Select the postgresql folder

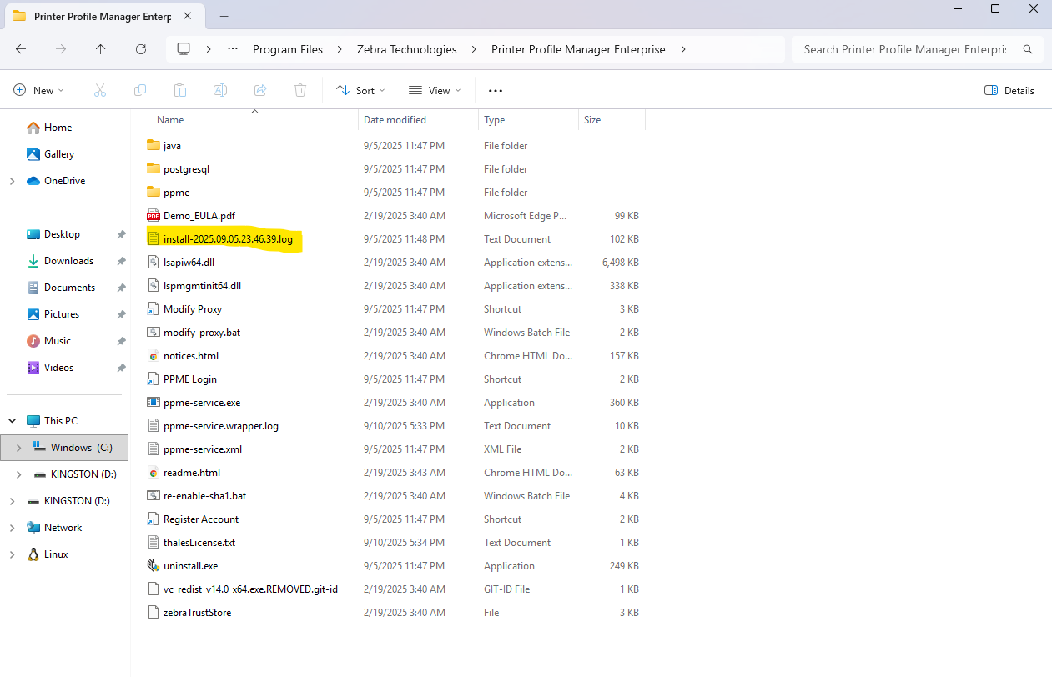point(186,168)
